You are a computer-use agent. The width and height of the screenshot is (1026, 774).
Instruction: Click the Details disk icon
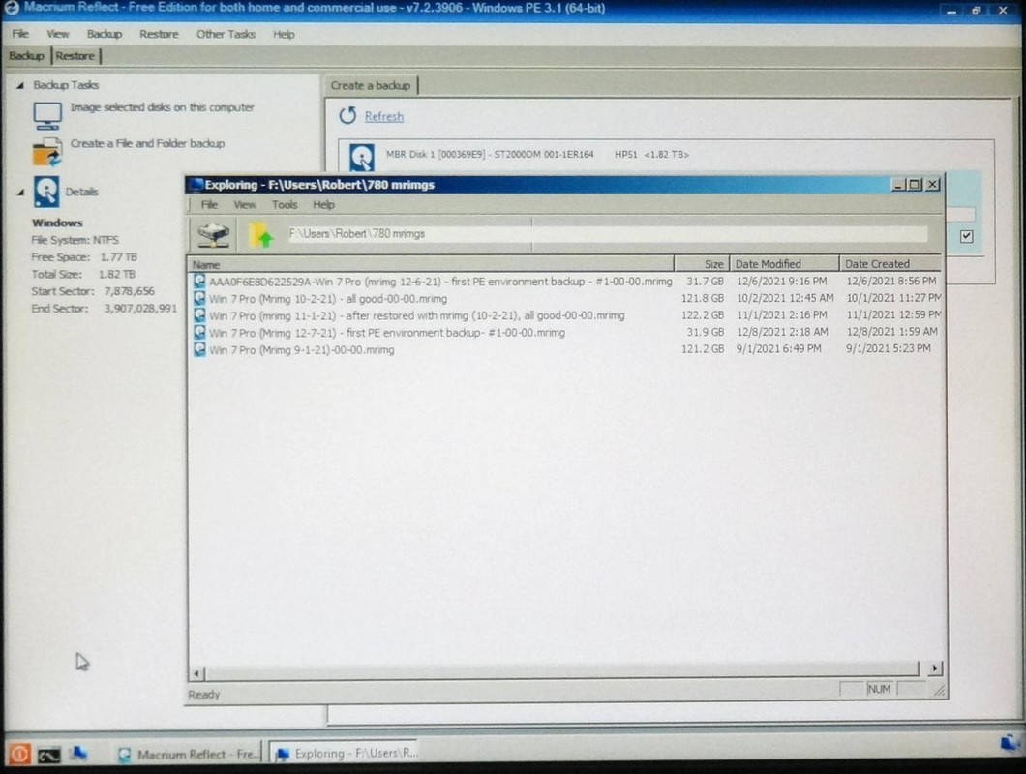(x=46, y=192)
